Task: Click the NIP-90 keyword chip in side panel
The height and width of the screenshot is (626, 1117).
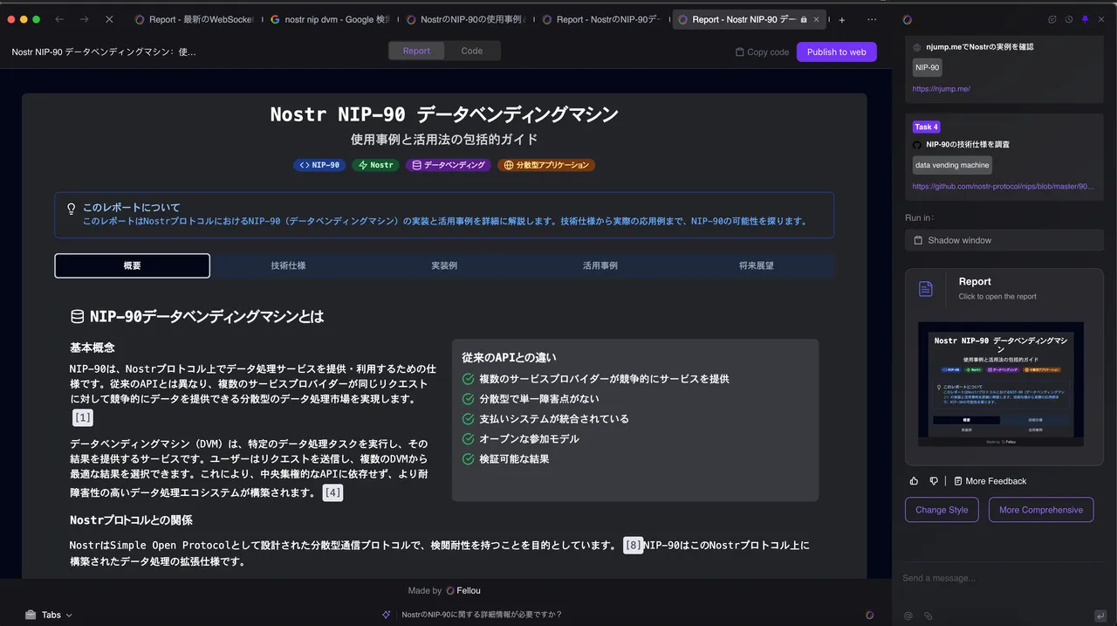Action: [928, 67]
